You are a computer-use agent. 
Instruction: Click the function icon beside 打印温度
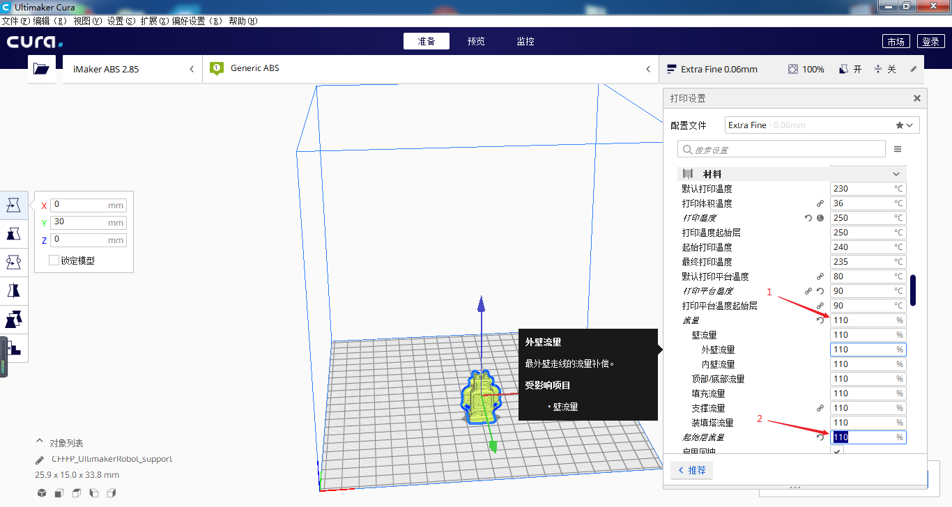(x=820, y=218)
